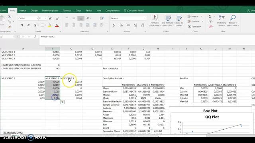Center text horizontally
The width and height of the screenshot is (255, 143).
[74, 25]
